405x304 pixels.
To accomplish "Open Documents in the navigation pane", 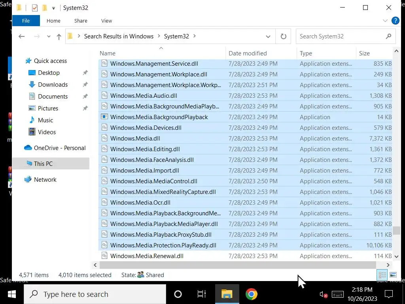I will [53, 97].
